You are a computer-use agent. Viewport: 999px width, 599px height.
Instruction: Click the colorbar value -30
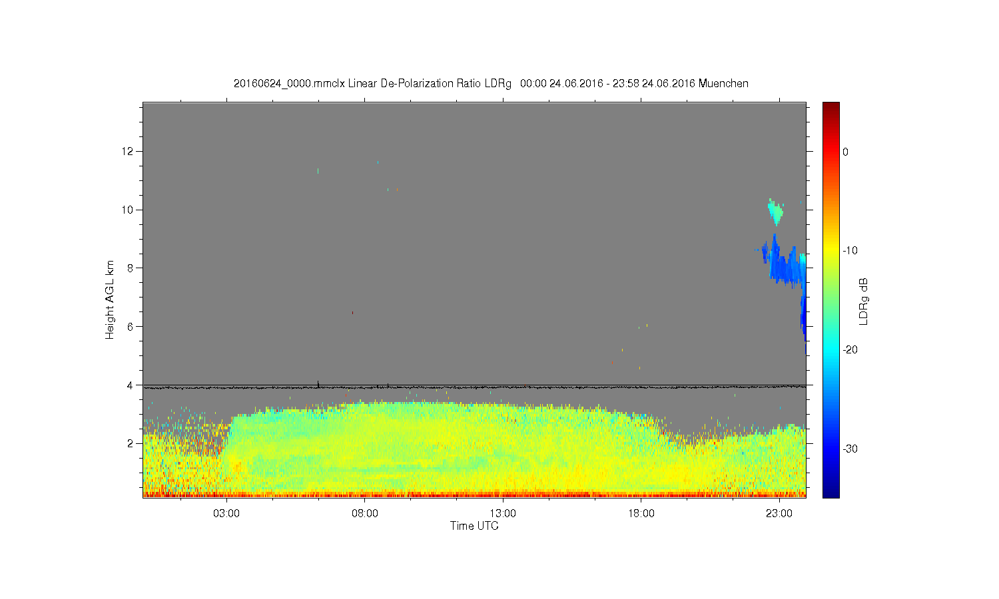pyautogui.click(x=850, y=449)
